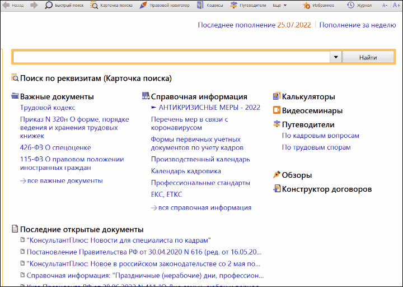The width and height of the screenshot is (403, 287).
Task: Click the Кодексы toolbar label
Action: tap(215, 5)
